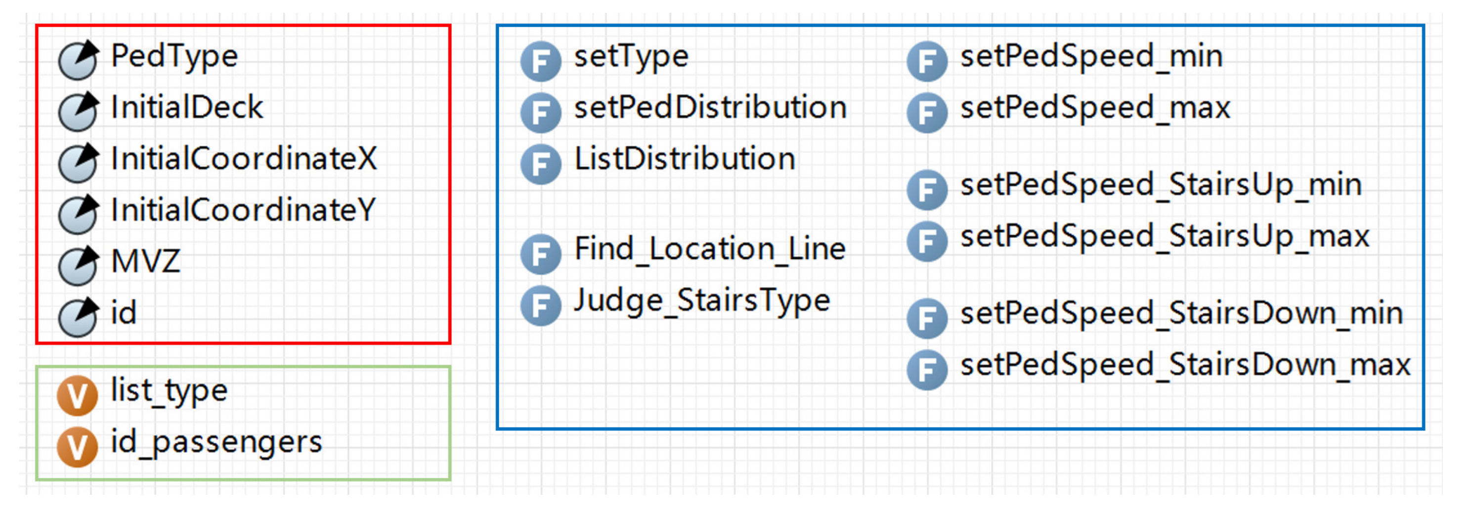Image resolution: width=1469 pixels, height=512 pixels.
Task: Click the setPedDistribution function label
Action: click(x=710, y=107)
